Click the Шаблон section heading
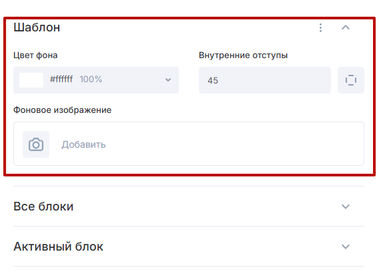The width and height of the screenshot is (379, 280). coord(37,27)
